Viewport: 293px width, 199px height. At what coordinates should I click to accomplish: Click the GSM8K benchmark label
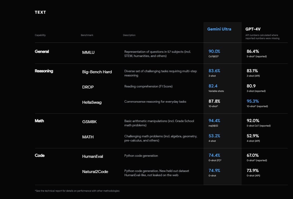tap(89, 122)
